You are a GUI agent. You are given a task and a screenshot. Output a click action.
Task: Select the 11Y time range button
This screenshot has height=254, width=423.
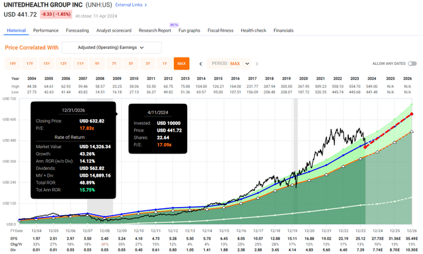coord(80,63)
